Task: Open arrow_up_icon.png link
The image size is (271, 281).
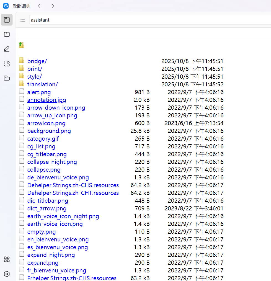Action: 52,115
